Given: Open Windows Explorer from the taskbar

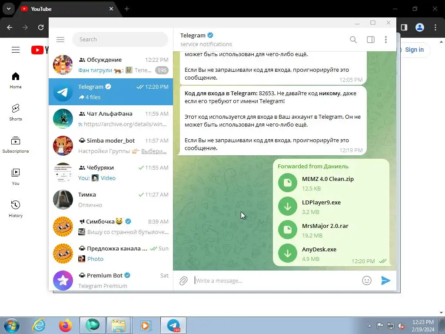Looking at the screenshot, I should click(x=118, y=325).
